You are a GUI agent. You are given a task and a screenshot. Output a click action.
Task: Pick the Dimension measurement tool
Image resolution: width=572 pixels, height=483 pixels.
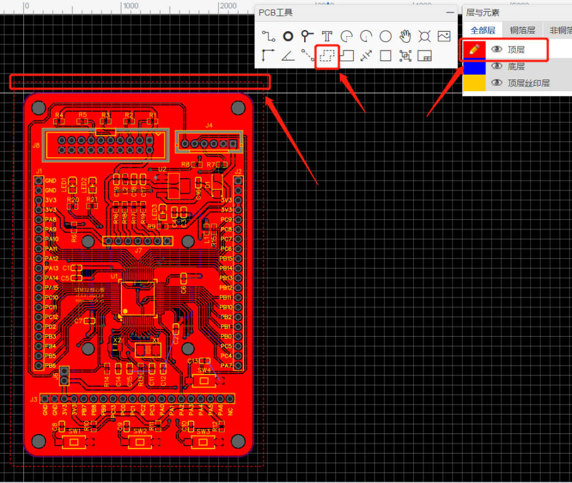(366, 56)
